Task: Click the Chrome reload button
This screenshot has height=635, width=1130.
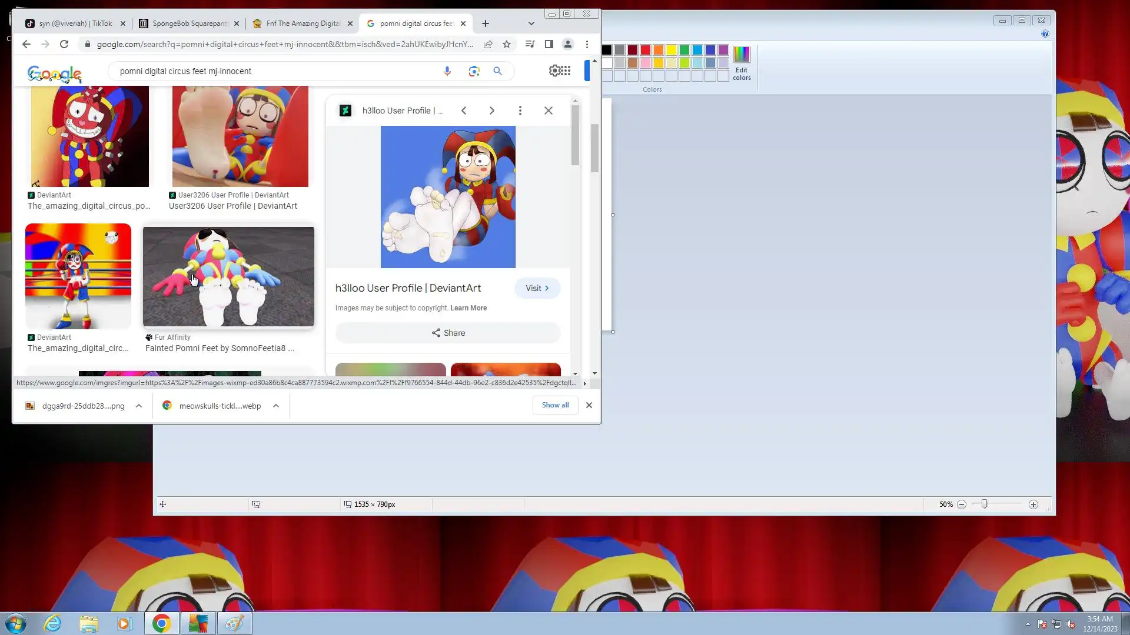Action: pos(64,44)
